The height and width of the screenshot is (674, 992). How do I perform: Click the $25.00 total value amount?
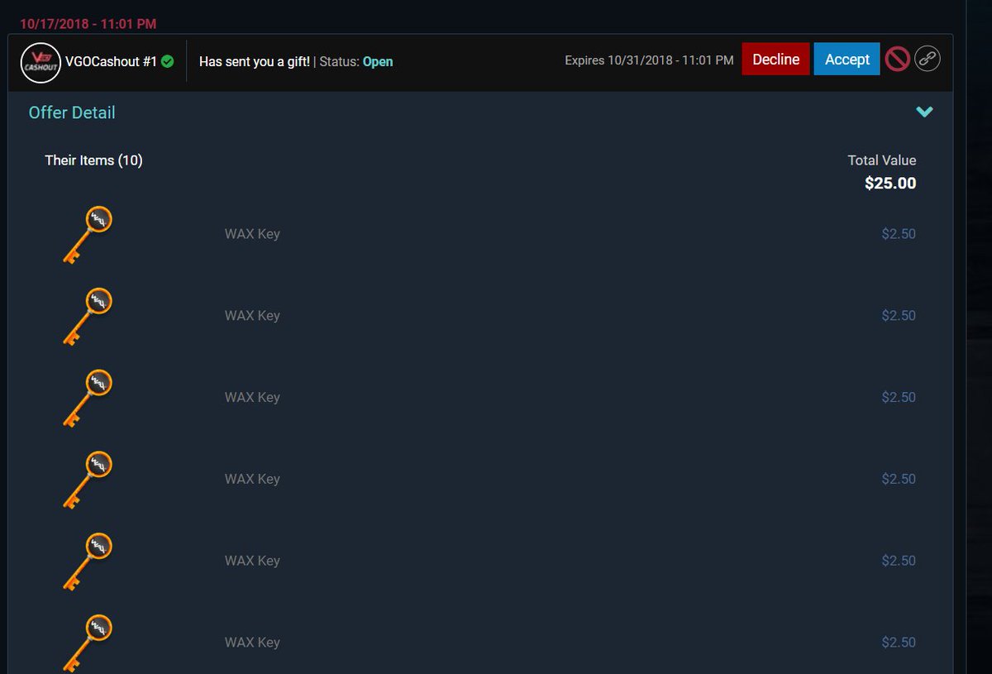pos(890,184)
